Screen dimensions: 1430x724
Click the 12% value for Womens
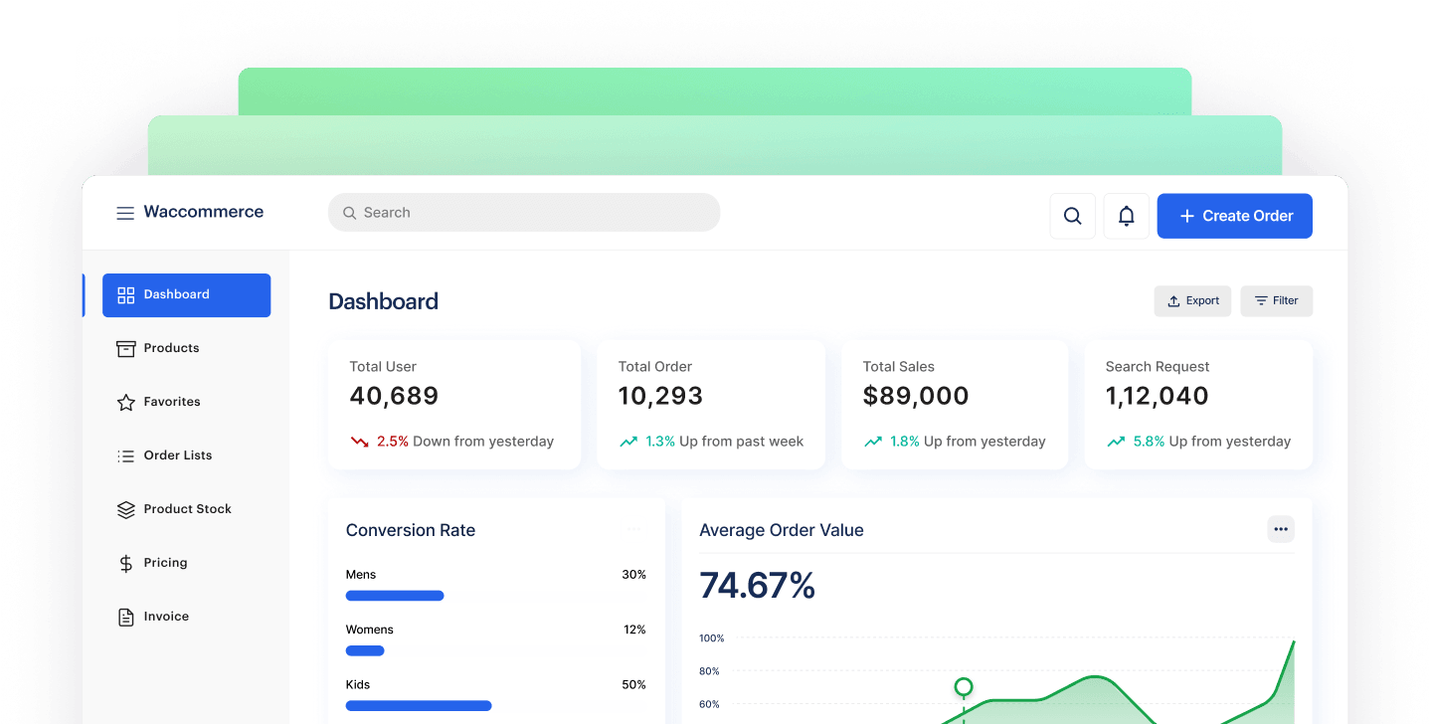(634, 630)
